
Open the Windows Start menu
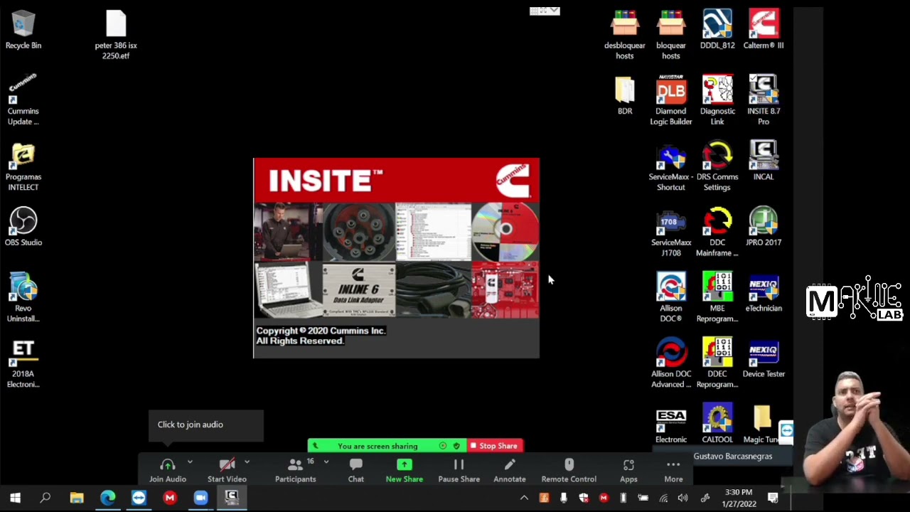15,498
